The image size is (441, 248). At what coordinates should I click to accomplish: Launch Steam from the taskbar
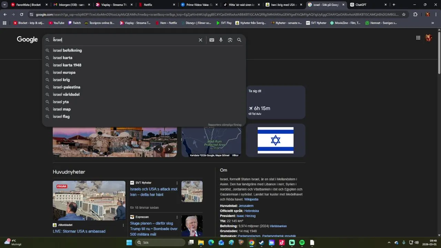(261, 242)
